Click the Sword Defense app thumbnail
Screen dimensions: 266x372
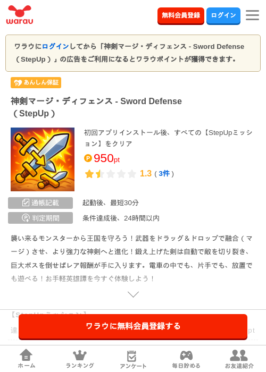click(43, 159)
